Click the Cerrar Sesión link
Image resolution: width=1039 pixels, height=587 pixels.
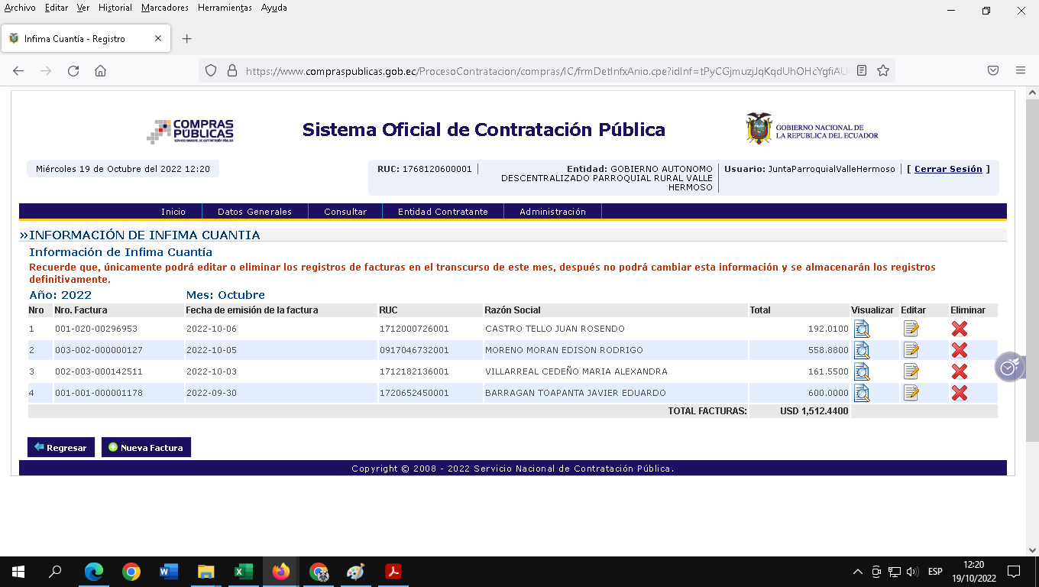point(948,169)
